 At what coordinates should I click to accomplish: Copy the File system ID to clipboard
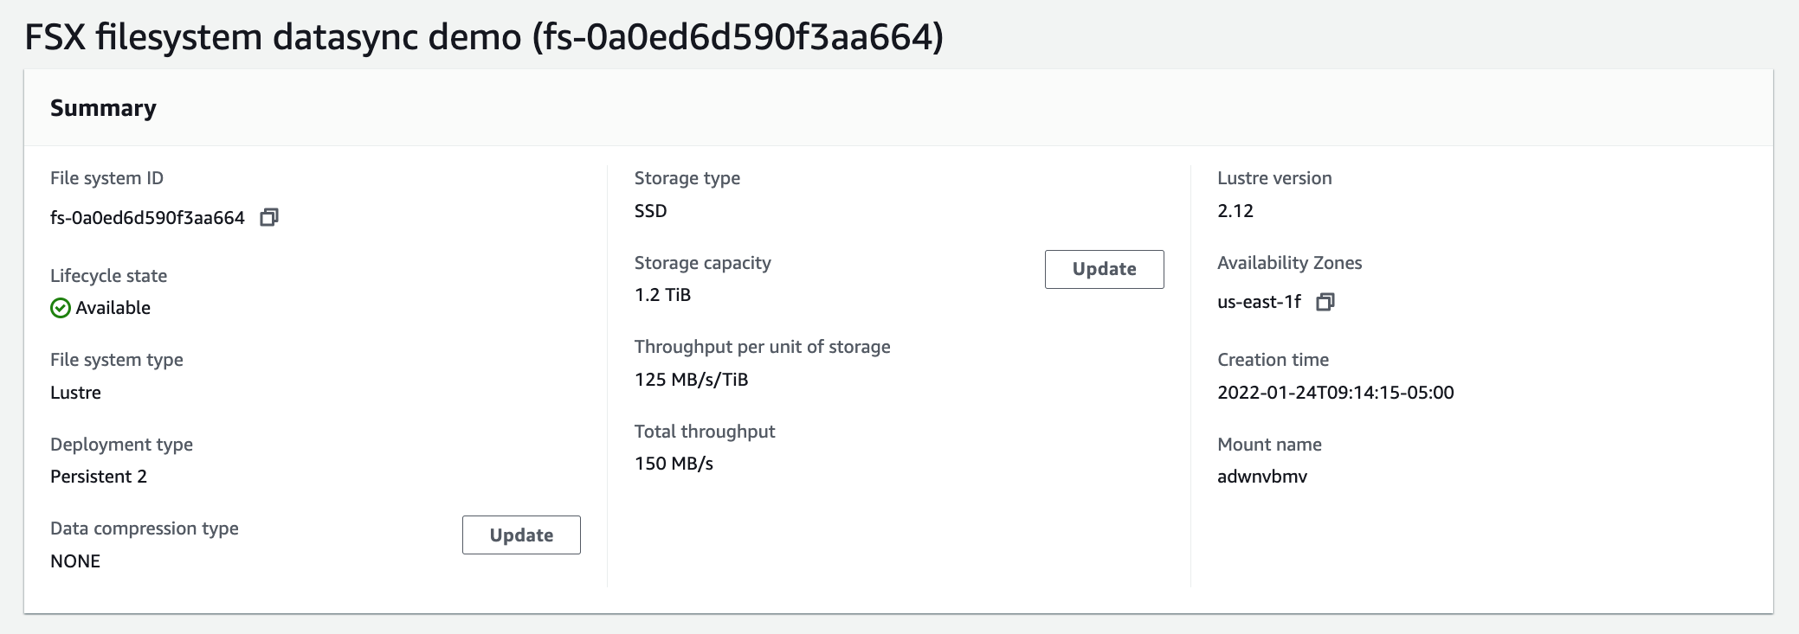coord(269,217)
